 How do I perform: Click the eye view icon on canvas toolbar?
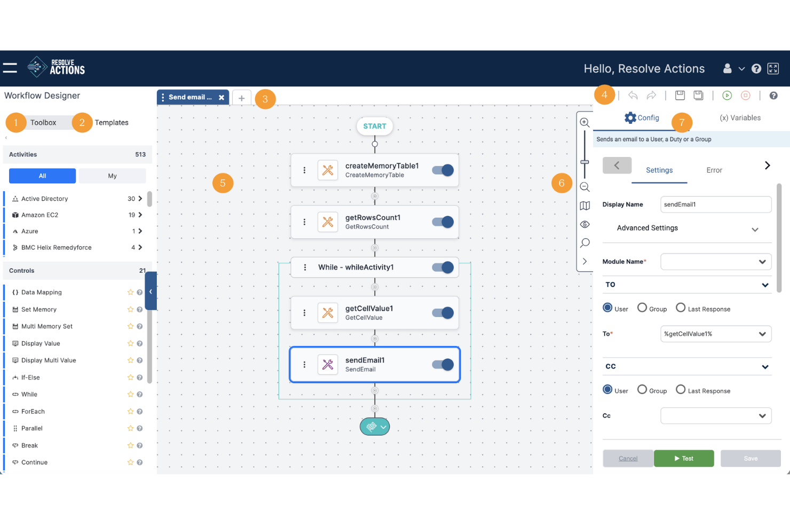[584, 224]
